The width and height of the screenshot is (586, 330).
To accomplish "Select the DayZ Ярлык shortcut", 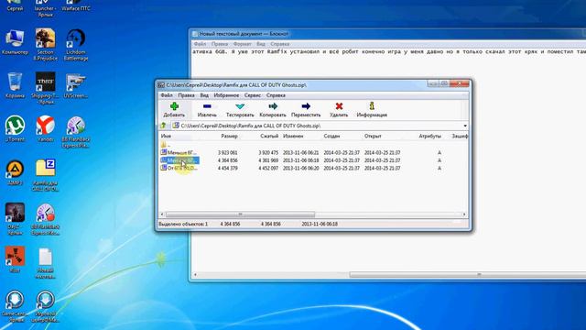I will (x=15, y=219).
